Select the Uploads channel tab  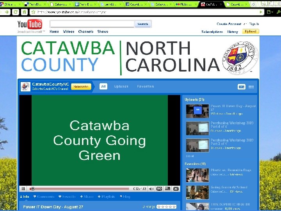121,86
